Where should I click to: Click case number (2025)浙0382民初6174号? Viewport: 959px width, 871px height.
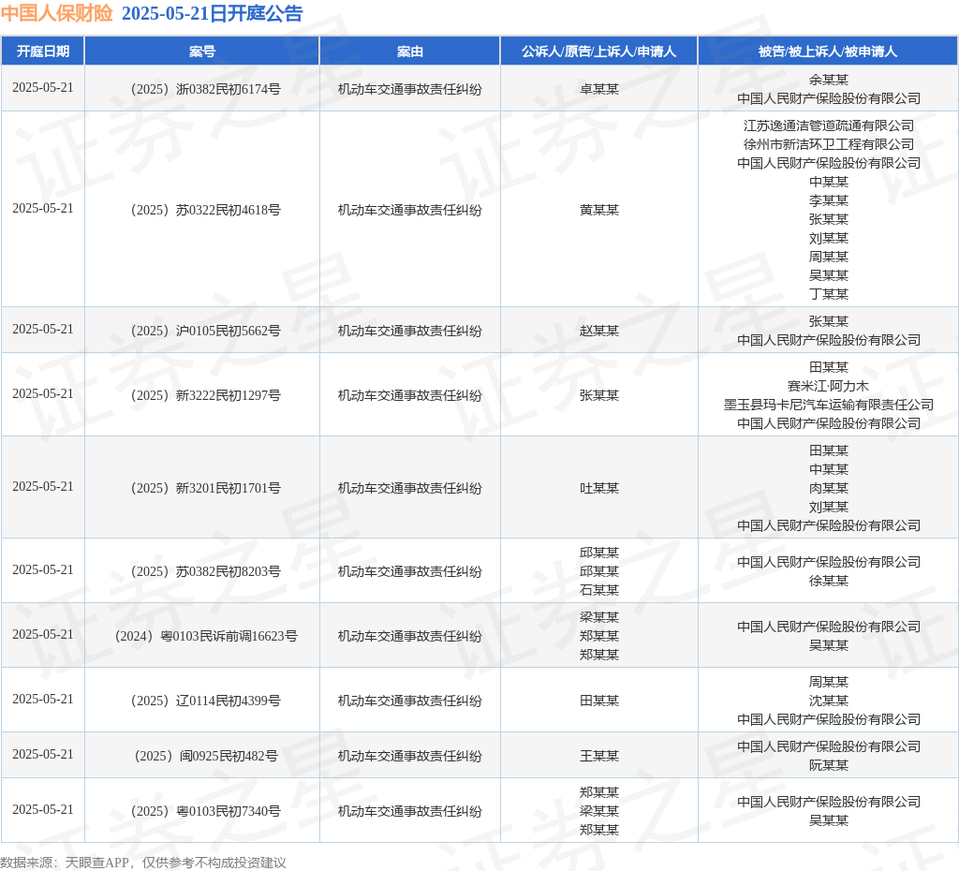[205, 89]
